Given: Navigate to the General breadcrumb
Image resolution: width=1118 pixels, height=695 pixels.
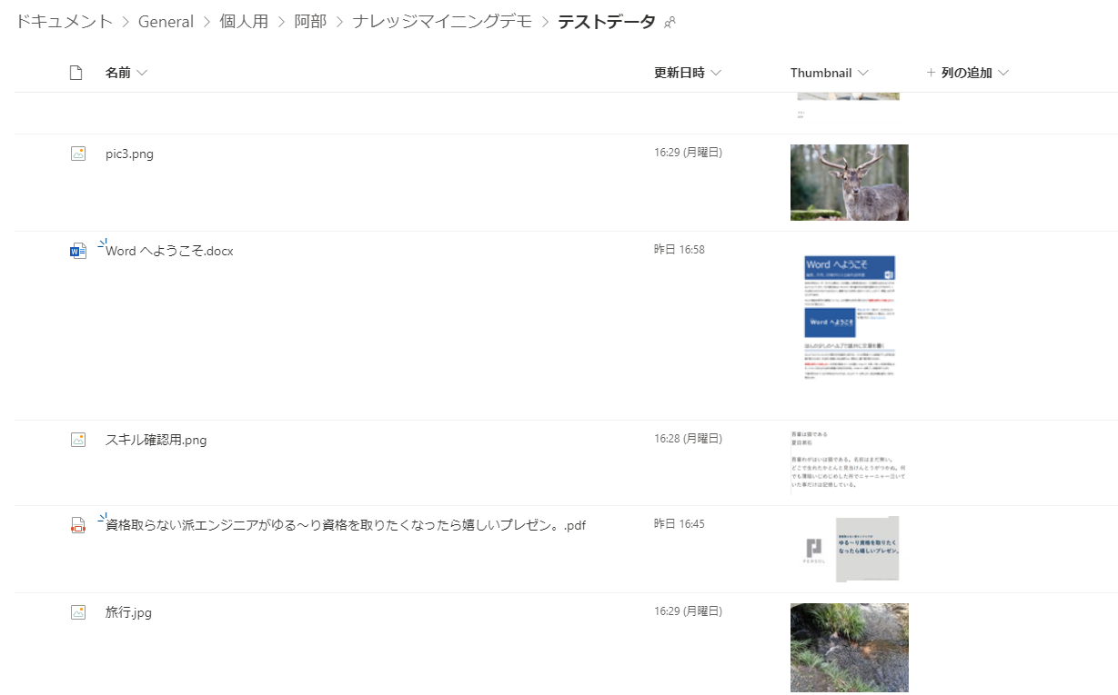Looking at the screenshot, I should pyautogui.click(x=166, y=22).
